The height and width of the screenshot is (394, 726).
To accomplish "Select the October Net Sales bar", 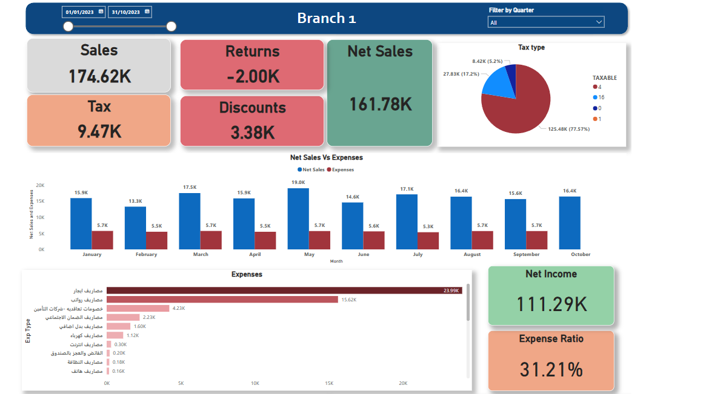I will pos(570,223).
